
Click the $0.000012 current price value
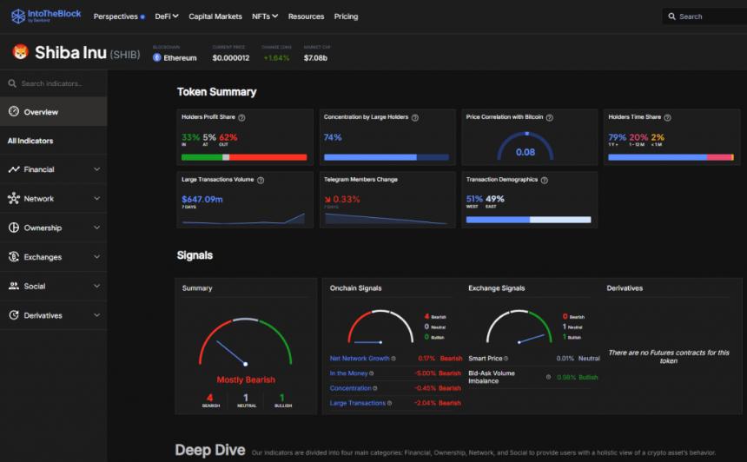(231, 57)
